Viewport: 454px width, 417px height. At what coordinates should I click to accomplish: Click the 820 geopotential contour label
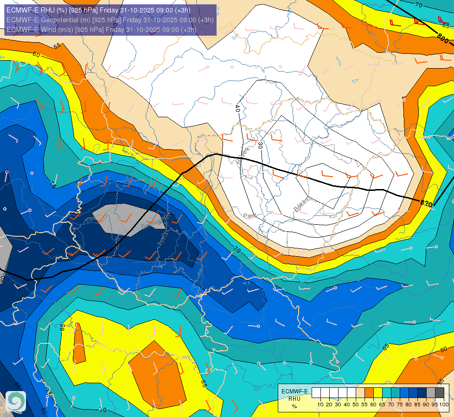pos(426,203)
